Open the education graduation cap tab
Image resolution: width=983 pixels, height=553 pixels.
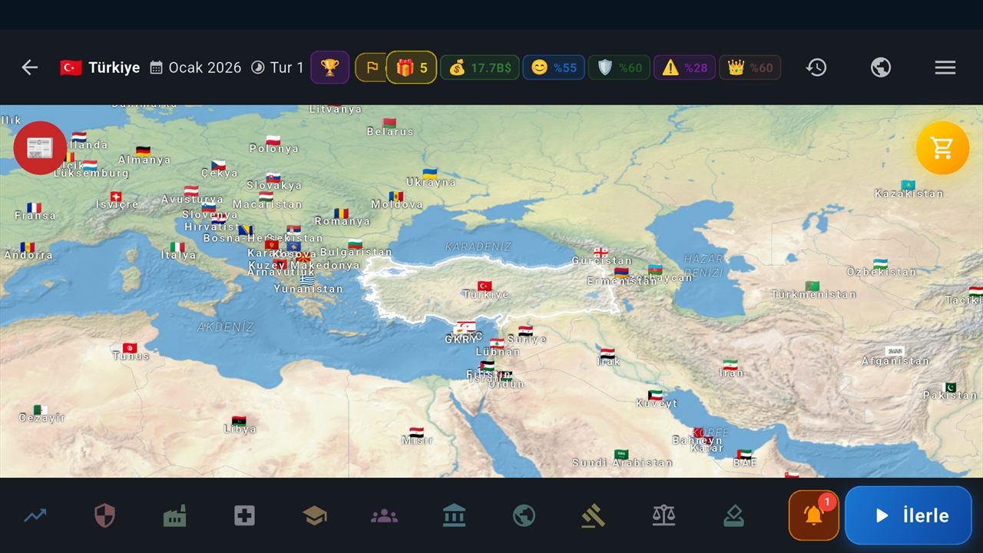(314, 515)
